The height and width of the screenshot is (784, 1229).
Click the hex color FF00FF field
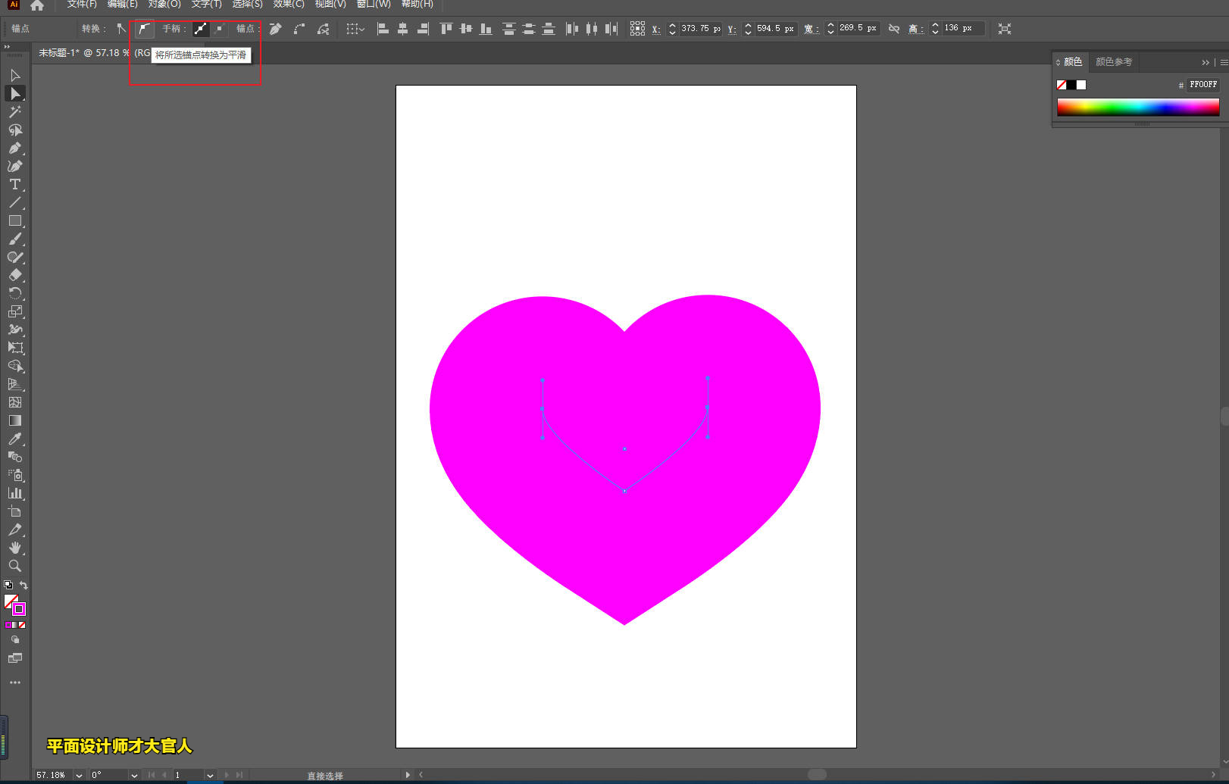tap(1202, 85)
